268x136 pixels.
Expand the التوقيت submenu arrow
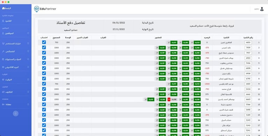coord(28,79)
